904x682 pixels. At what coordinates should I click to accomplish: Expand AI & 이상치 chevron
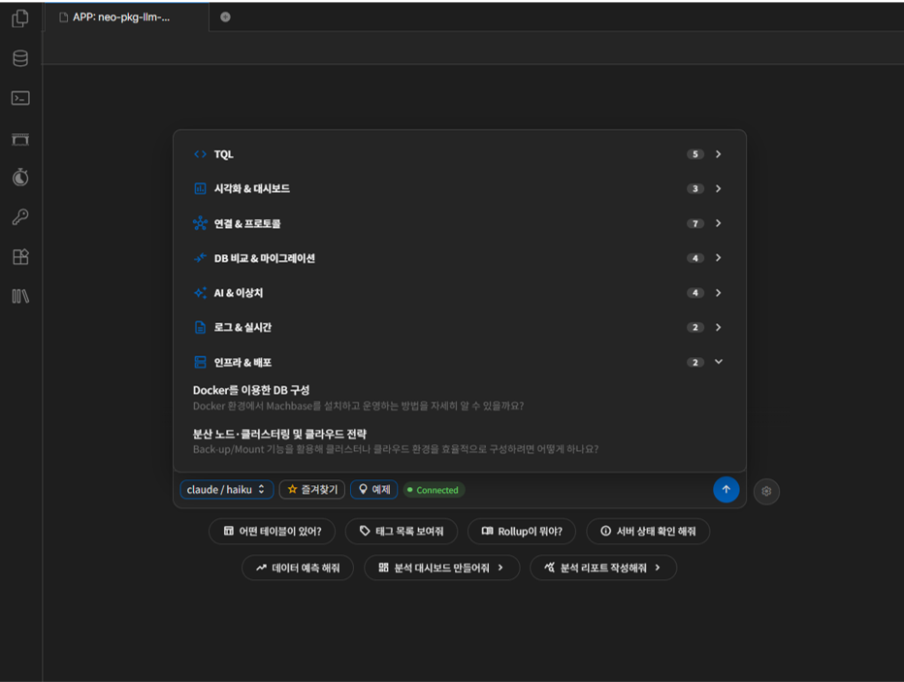coord(719,293)
